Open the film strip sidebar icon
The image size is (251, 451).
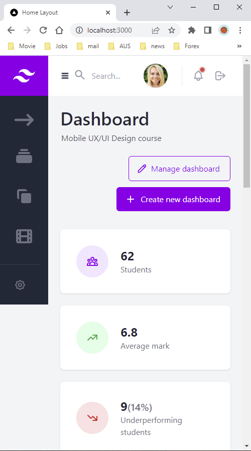[24, 236]
